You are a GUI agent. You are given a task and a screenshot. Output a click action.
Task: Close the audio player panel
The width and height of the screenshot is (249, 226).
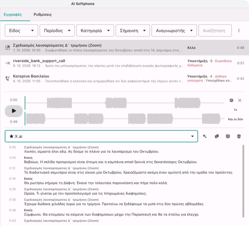point(240,100)
